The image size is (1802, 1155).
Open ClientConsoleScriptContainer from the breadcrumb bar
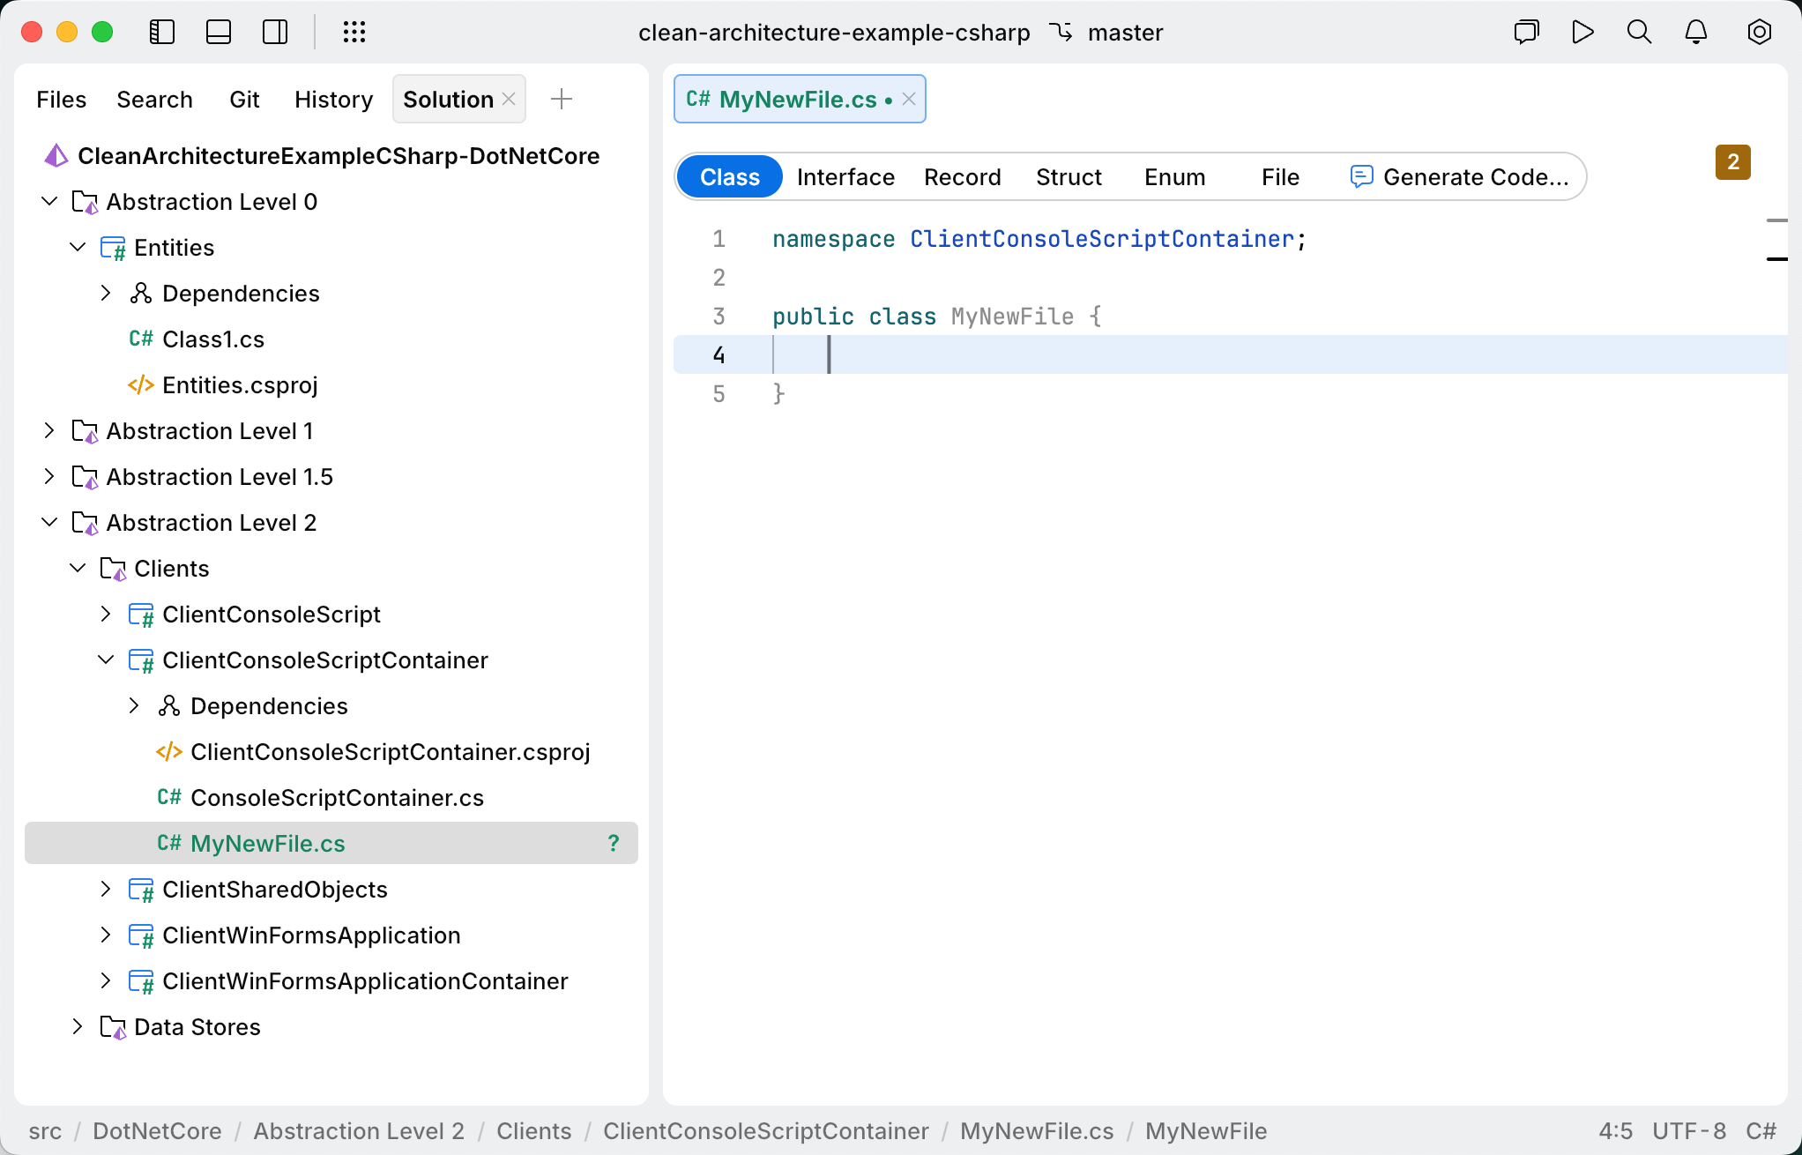coord(765,1131)
